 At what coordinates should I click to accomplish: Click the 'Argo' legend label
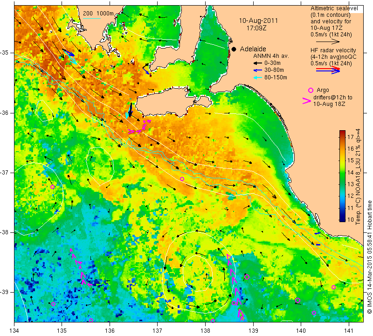click(x=323, y=90)
